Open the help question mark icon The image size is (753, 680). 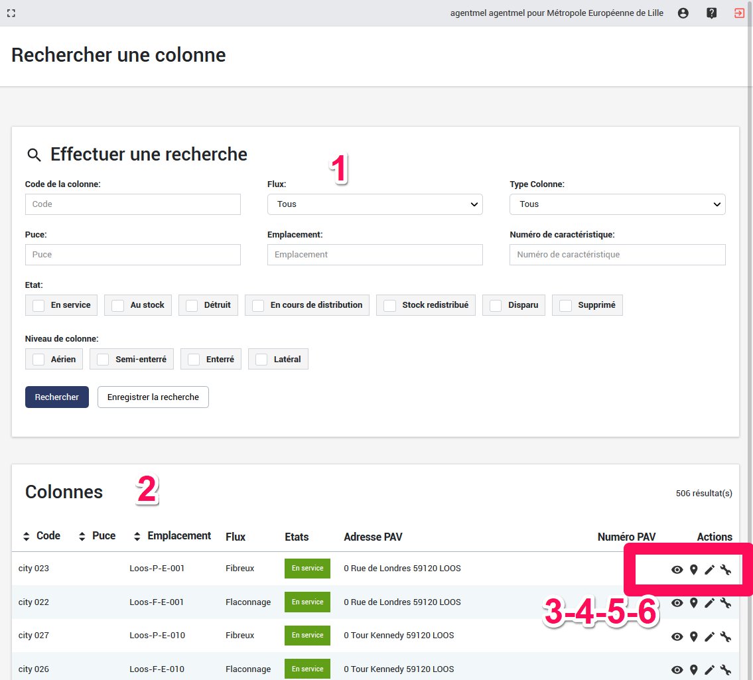pyautogui.click(x=711, y=13)
